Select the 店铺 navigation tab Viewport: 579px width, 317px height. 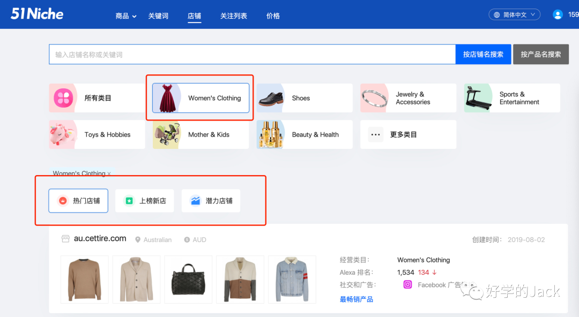coord(194,16)
